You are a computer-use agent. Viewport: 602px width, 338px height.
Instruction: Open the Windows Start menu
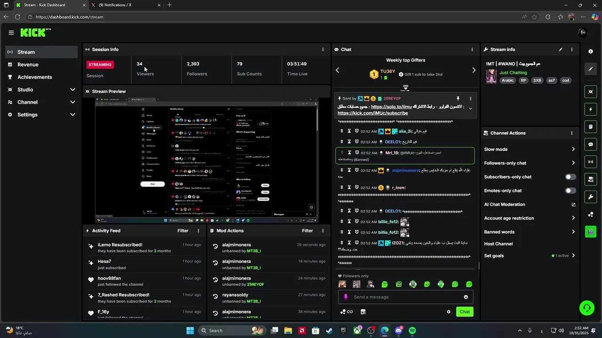(x=190, y=330)
